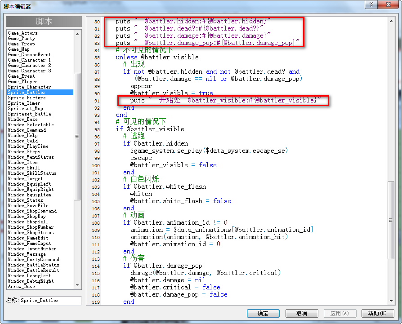Open the Window_Message script
The height and width of the screenshot is (324, 402).
[27, 254]
